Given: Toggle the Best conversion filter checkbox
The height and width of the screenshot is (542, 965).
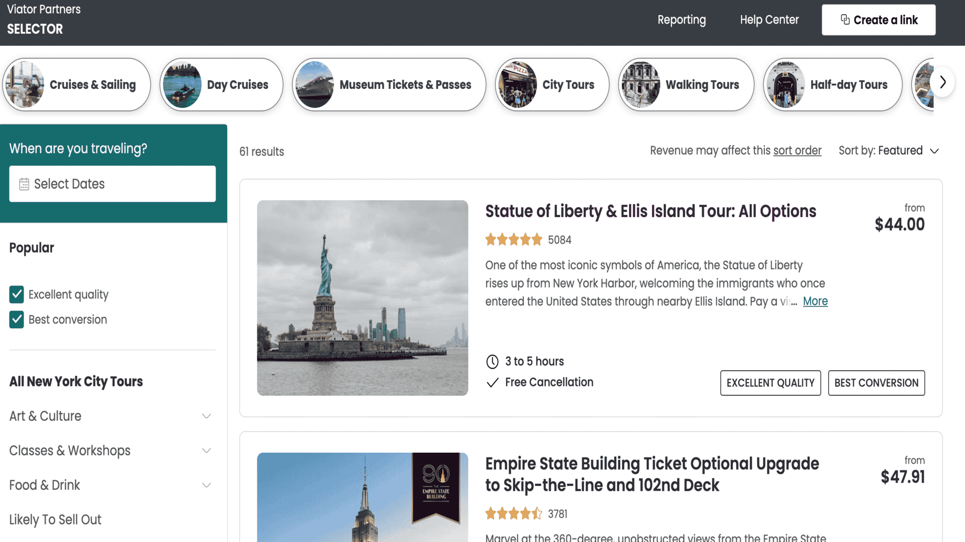Looking at the screenshot, I should click(17, 319).
